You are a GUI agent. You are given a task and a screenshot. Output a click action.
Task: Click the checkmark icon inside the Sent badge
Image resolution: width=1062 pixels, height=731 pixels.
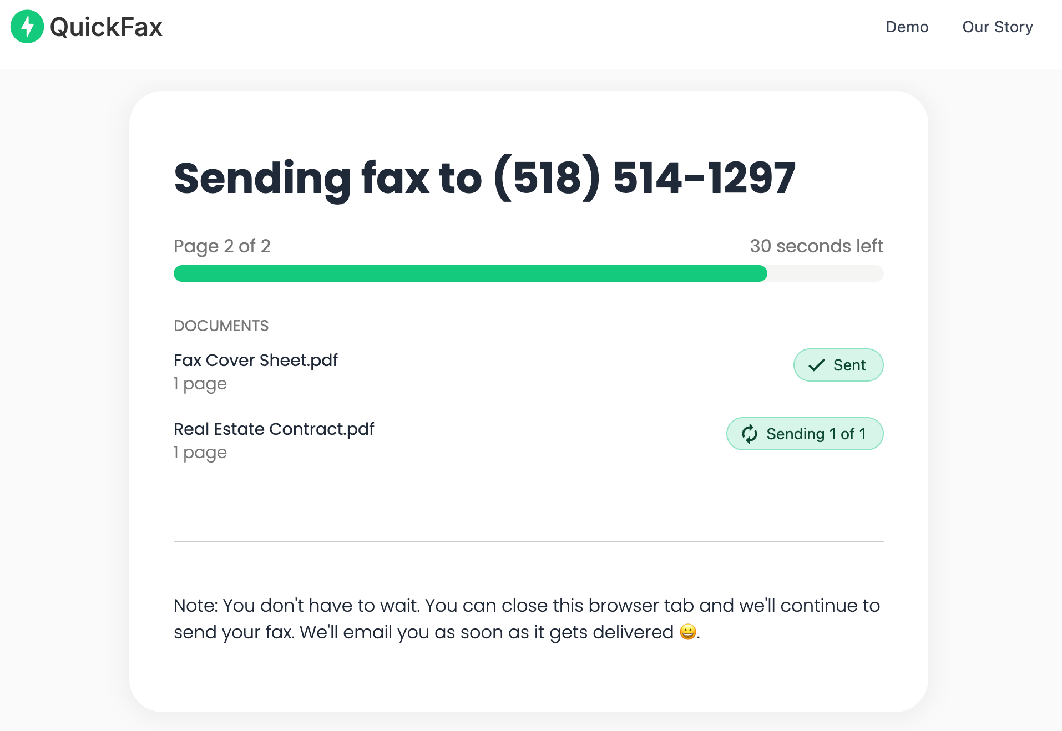816,365
